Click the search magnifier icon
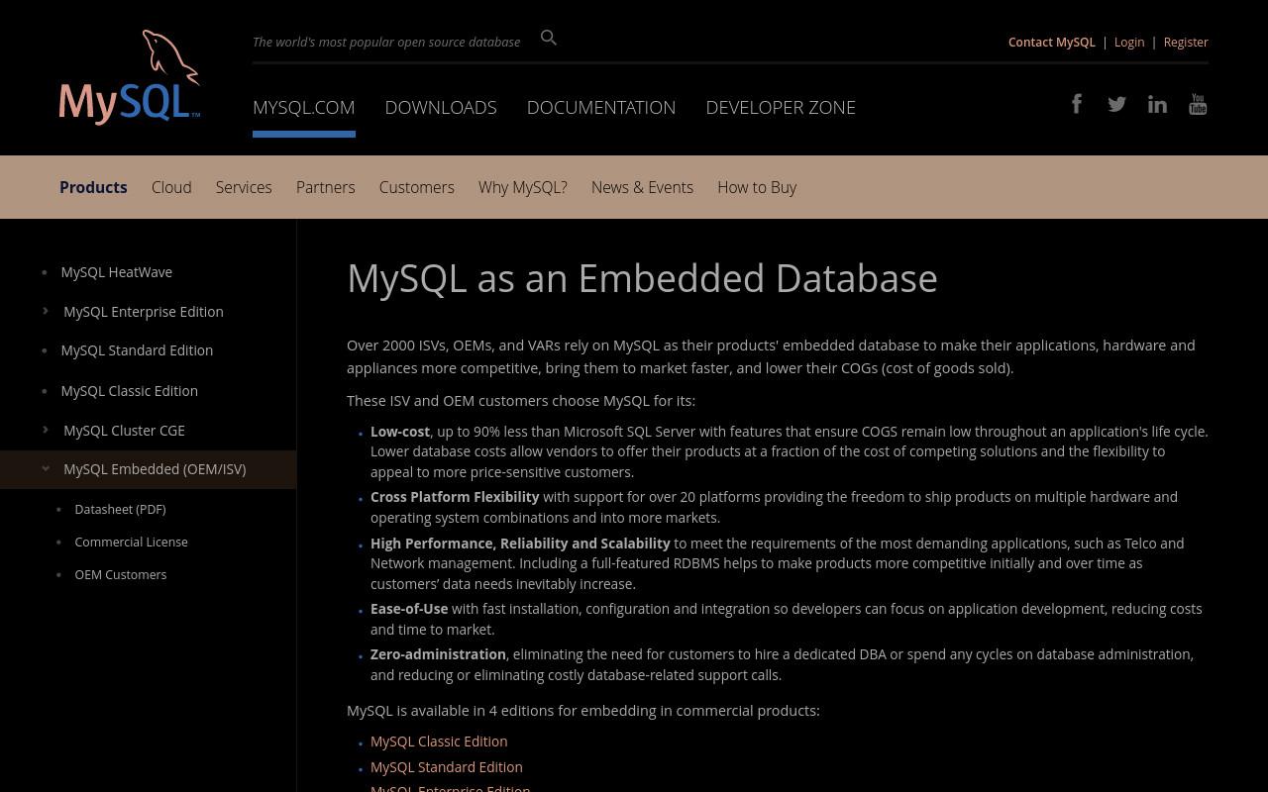The width and height of the screenshot is (1268, 792). tap(549, 38)
